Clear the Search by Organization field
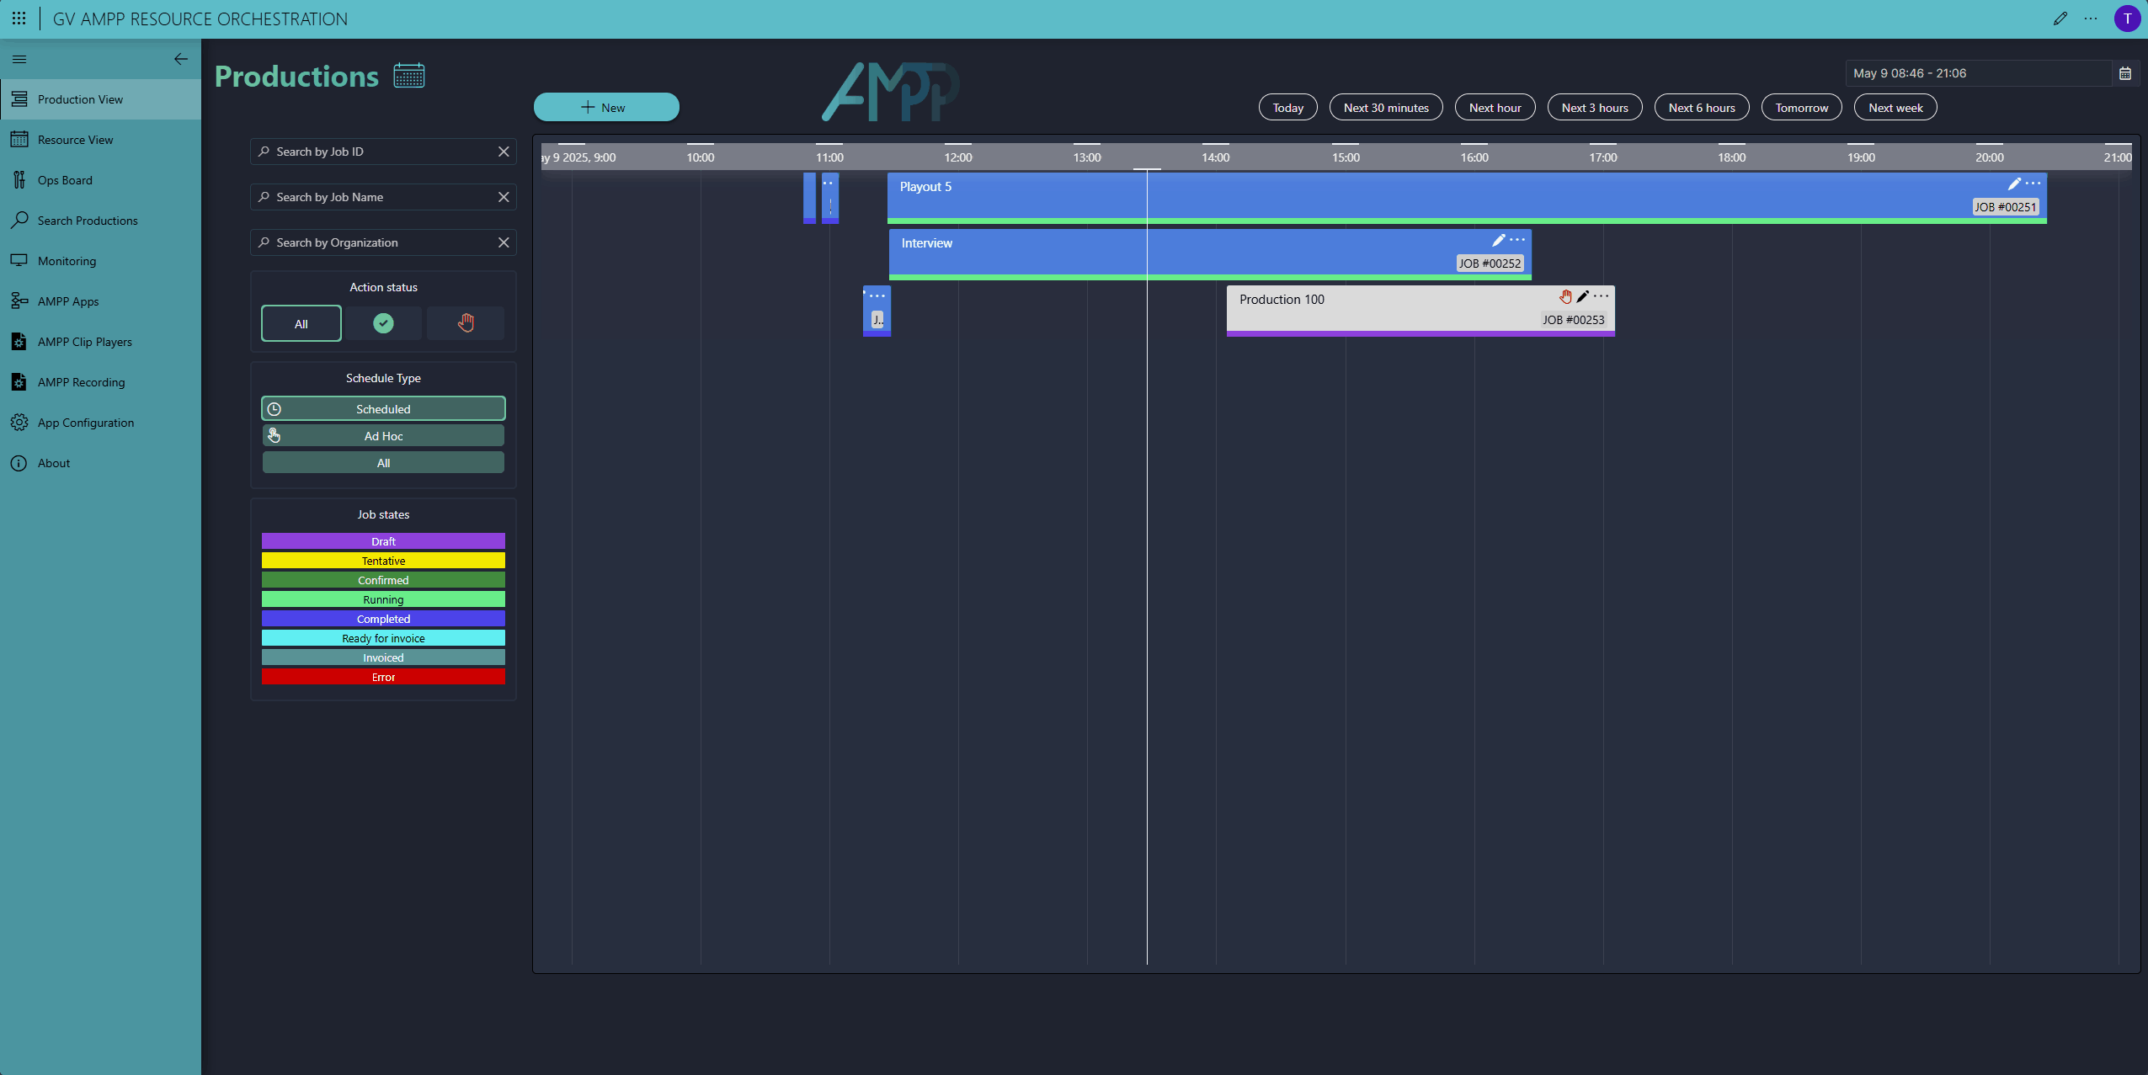This screenshot has height=1075, width=2148. point(504,242)
